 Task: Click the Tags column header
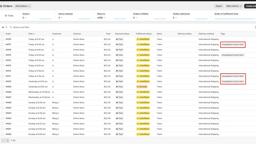coord(223,34)
